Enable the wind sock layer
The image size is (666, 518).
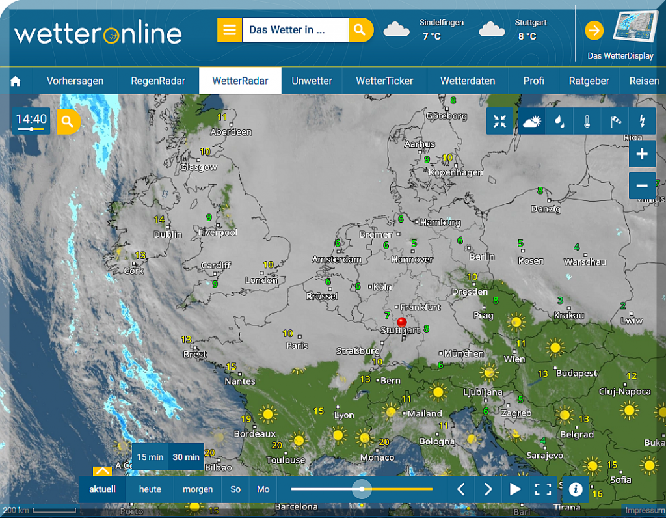click(615, 121)
